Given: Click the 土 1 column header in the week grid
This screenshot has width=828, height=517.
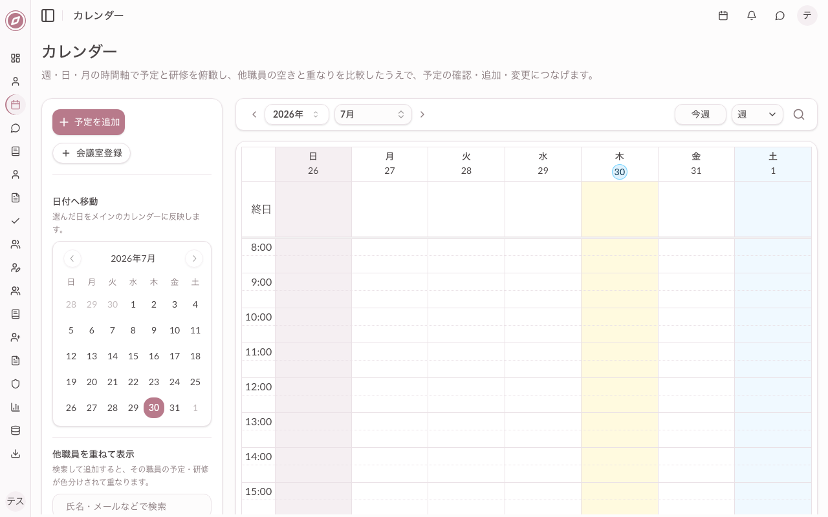Looking at the screenshot, I should coord(773,164).
